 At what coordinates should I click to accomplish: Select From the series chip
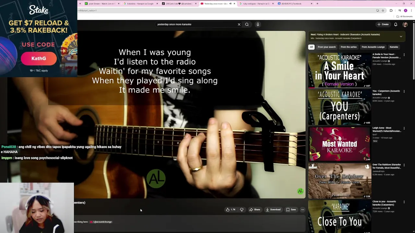[x=349, y=47]
